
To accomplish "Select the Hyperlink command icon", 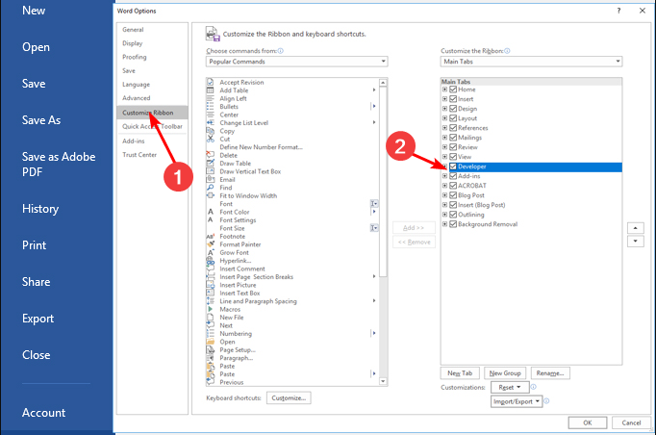I will (211, 261).
